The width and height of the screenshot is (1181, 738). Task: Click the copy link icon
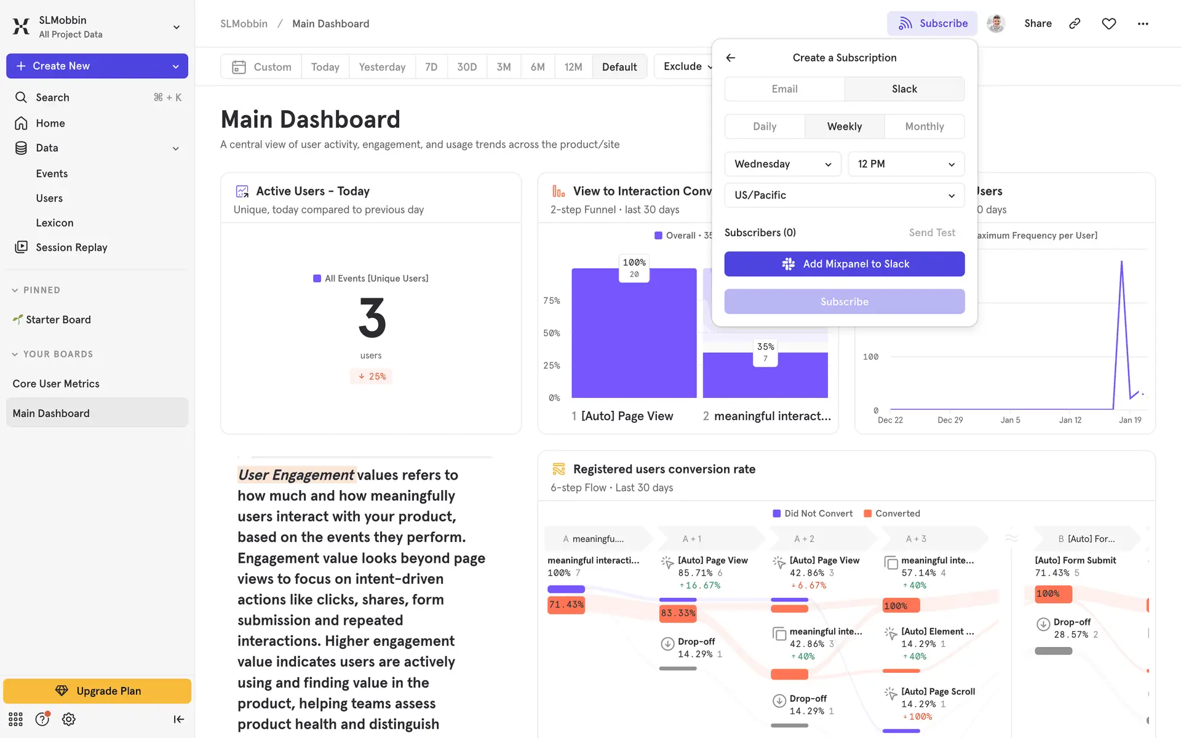pyautogui.click(x=1075, y=23)
